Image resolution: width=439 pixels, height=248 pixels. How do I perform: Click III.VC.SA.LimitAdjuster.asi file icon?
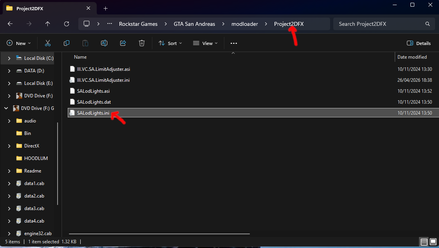72,69
